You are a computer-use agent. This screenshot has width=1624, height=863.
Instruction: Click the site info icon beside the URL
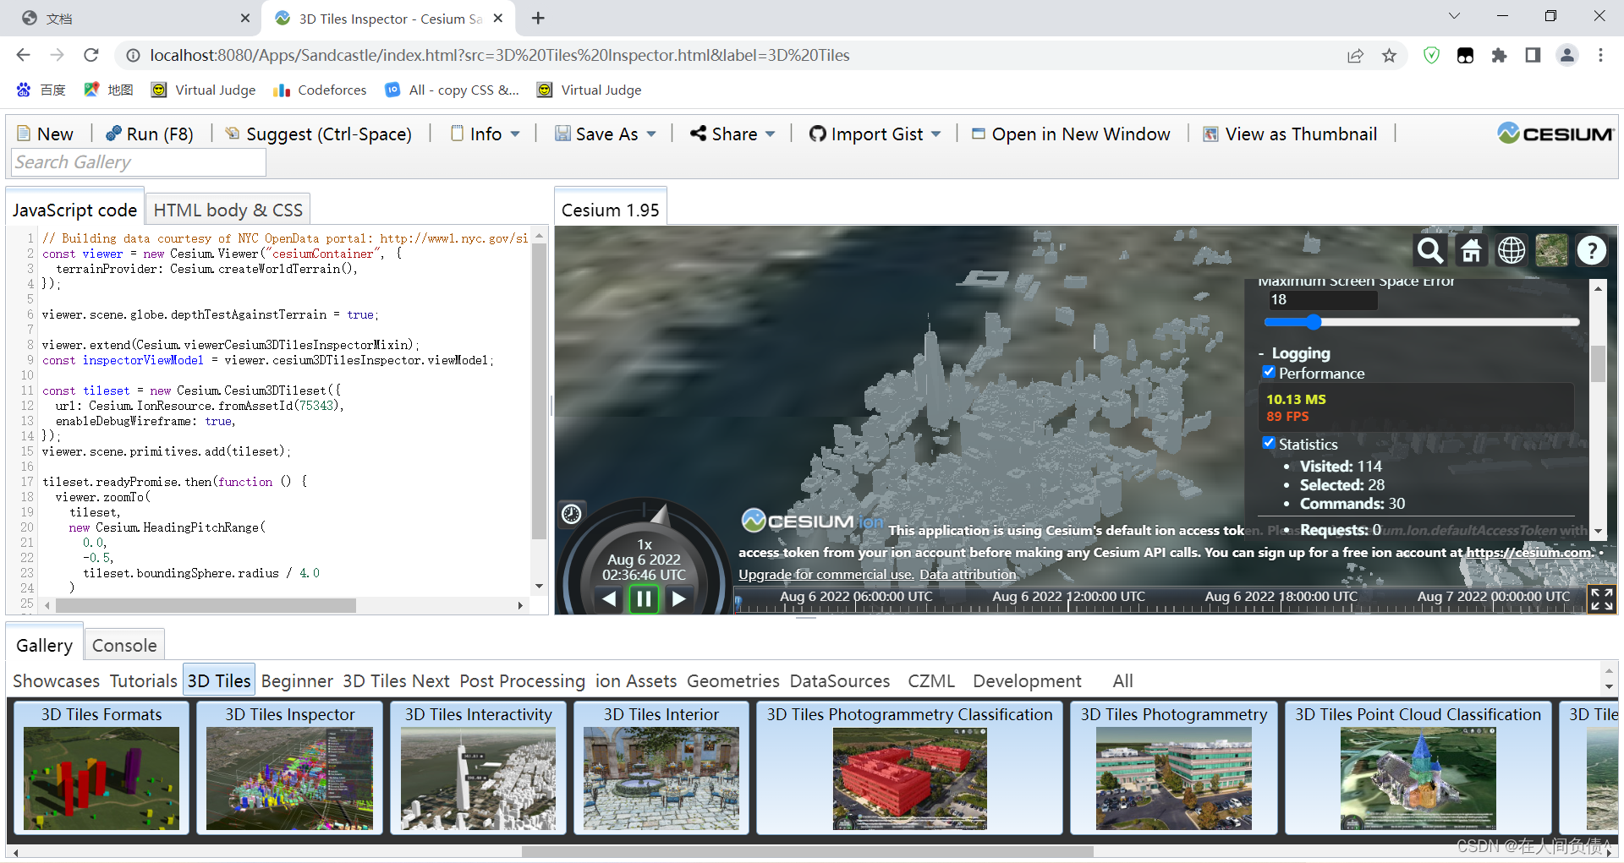[133, 56]
